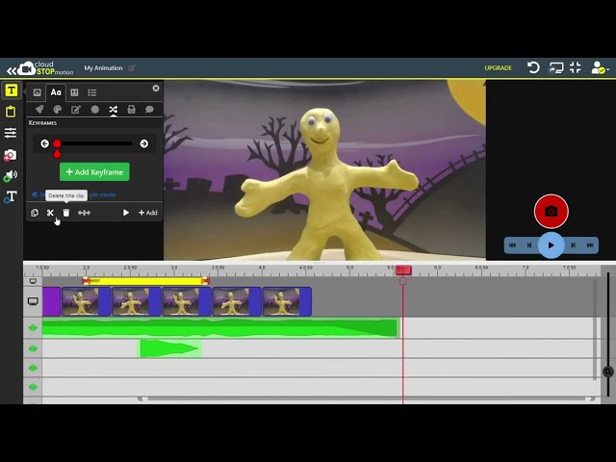
Task: Open the speech bubble sub-tab
Action: (x=149, y=109)
